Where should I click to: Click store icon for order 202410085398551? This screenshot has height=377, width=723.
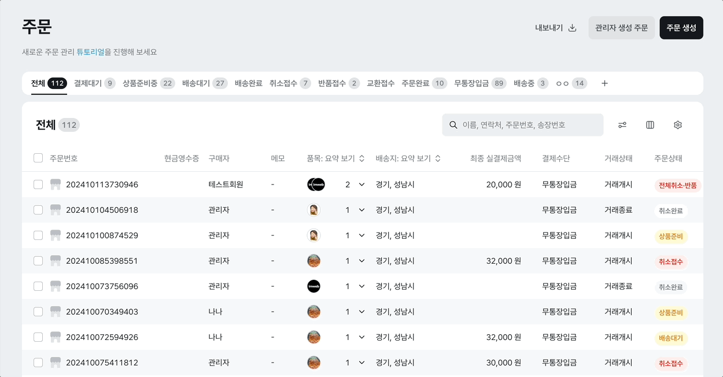[56, 261]
